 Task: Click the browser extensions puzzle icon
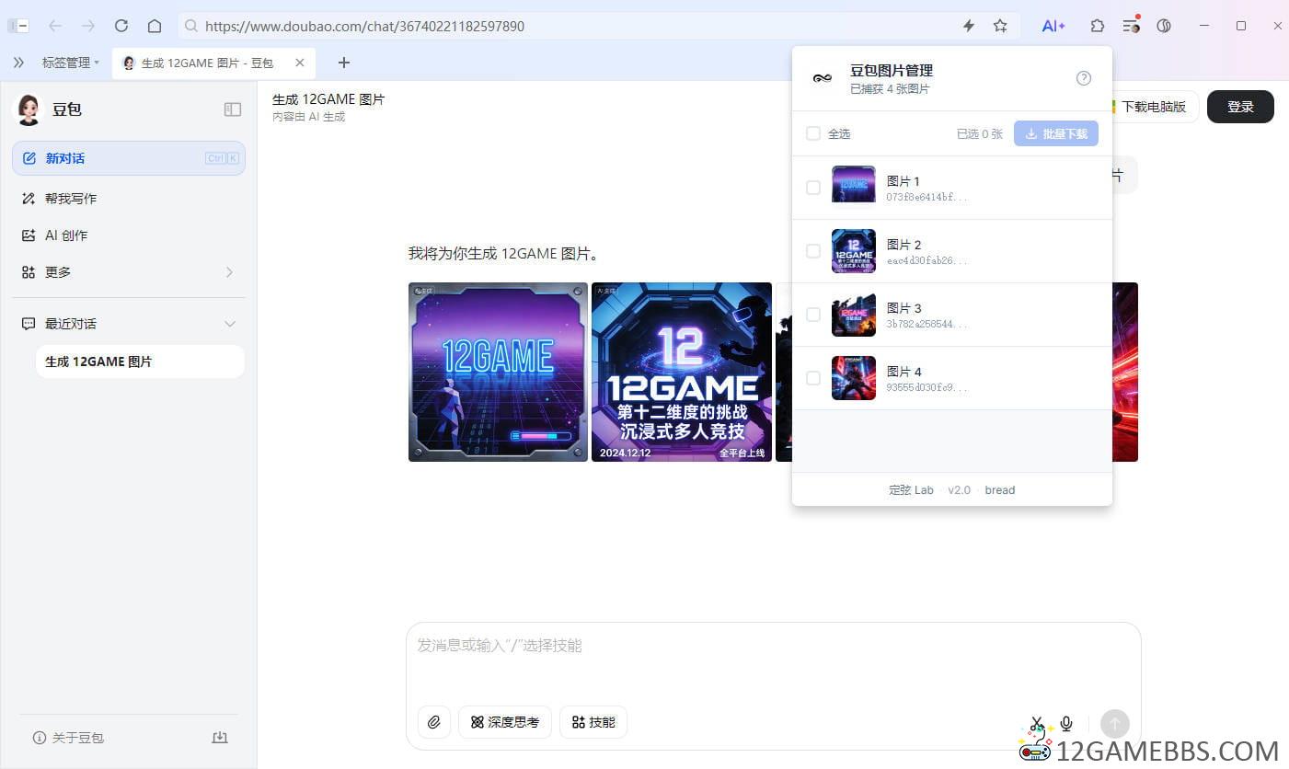(x=1097, y=26)
